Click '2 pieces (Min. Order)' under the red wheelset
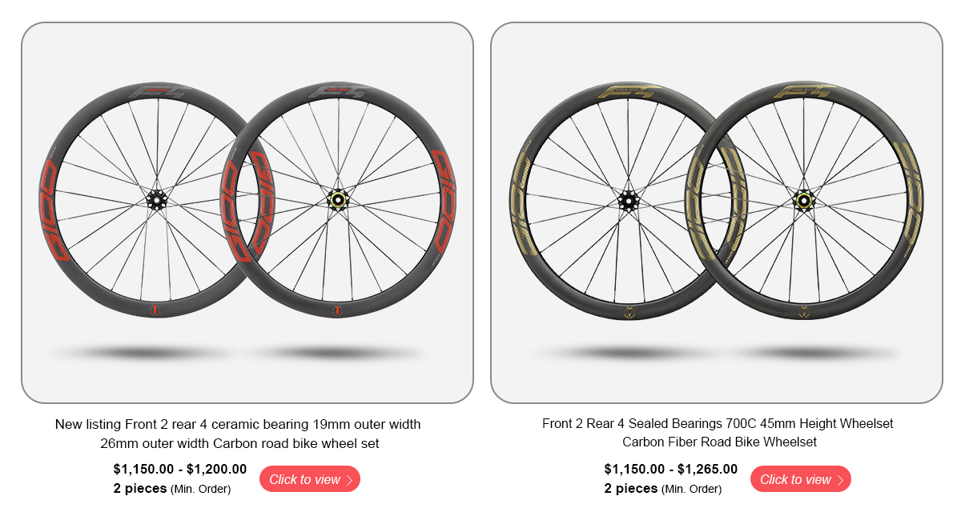 coord(172,488)
